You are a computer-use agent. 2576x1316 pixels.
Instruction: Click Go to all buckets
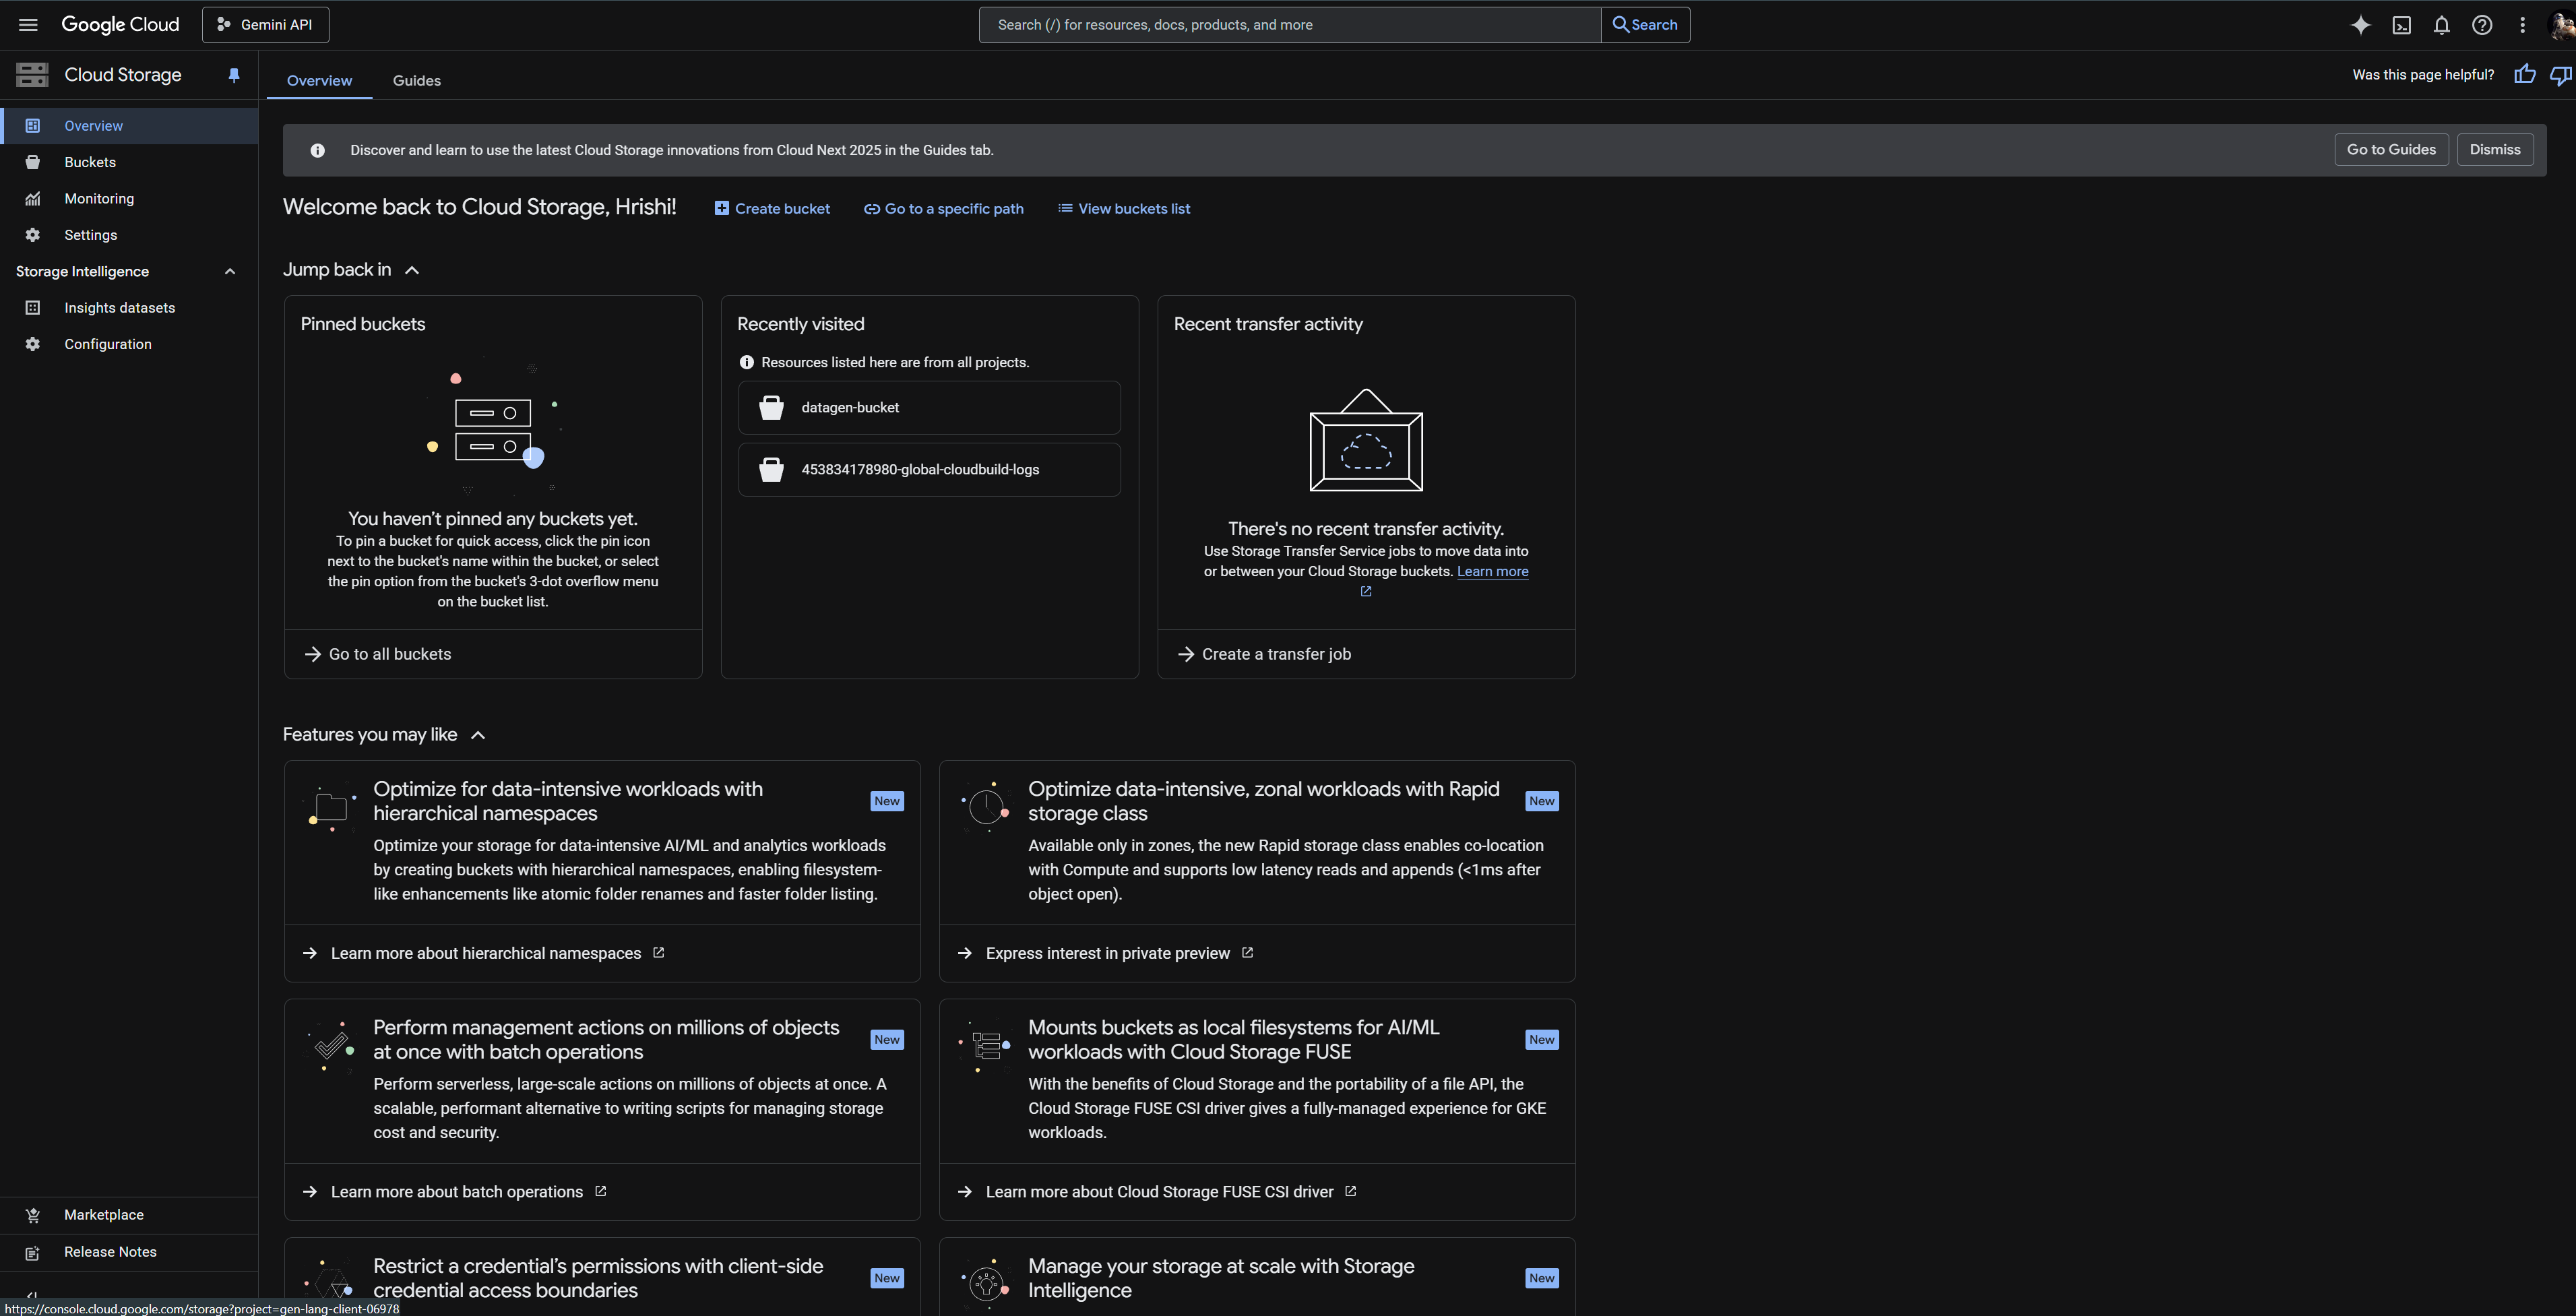click(378, 654)
